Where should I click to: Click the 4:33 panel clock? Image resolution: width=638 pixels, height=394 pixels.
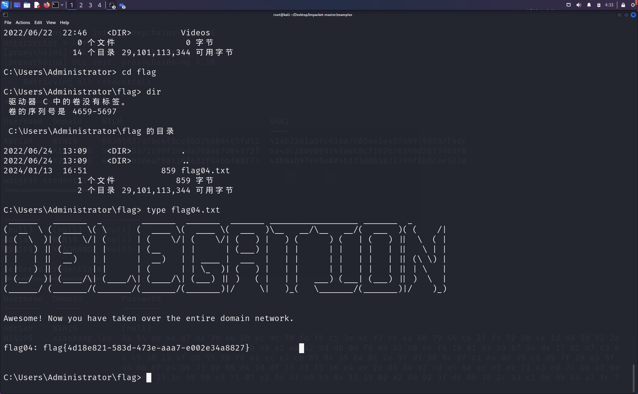pos(609,5)
